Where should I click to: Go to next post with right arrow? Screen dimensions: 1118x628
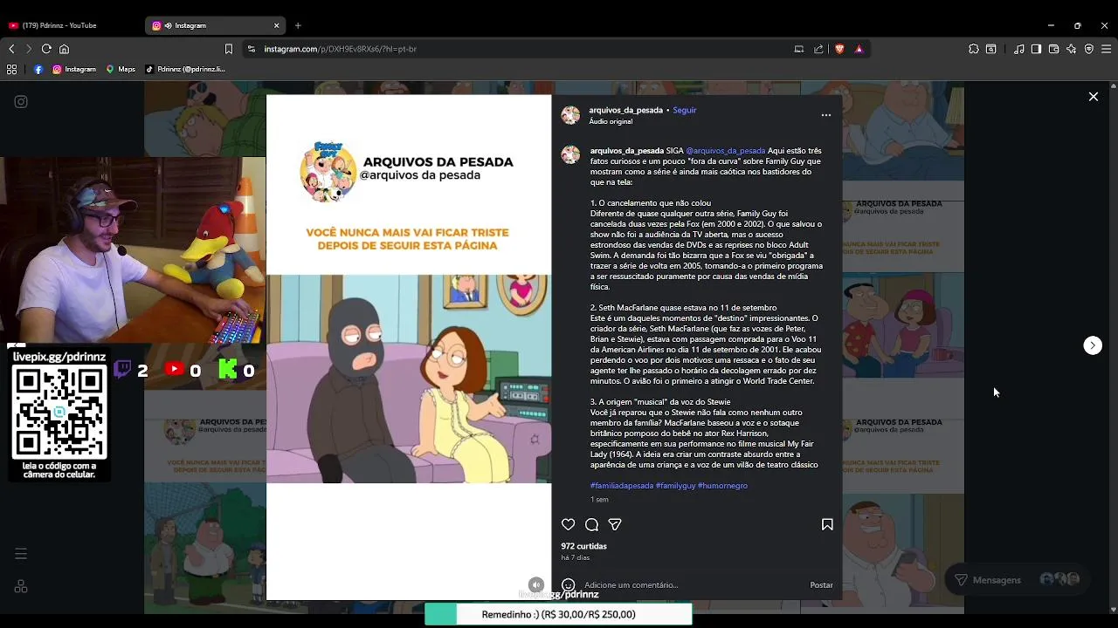[x=1093, y=345]
